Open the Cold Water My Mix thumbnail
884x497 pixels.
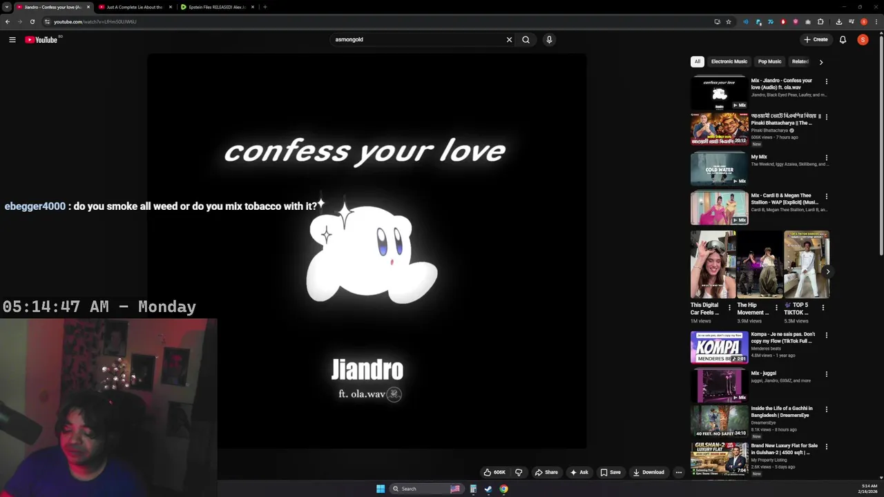pos(719,169)
